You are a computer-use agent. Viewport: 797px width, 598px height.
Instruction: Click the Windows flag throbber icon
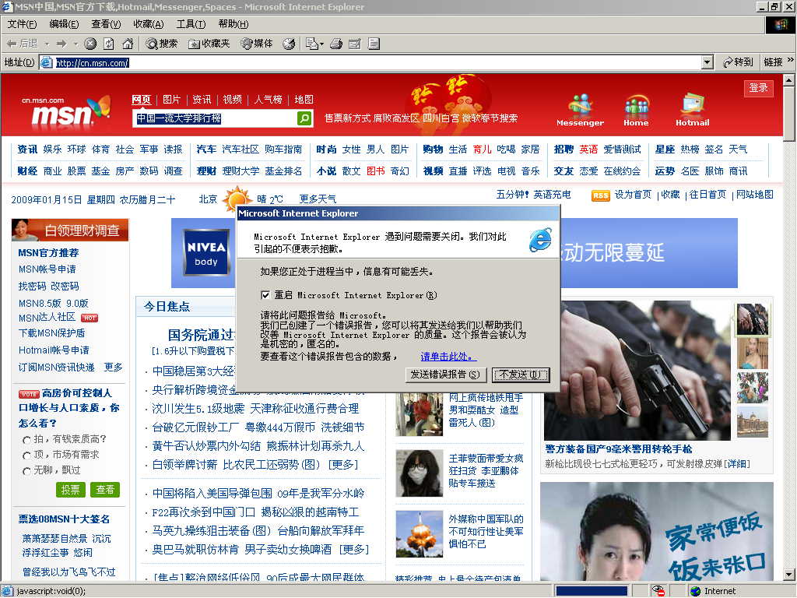tap(780, 24)
